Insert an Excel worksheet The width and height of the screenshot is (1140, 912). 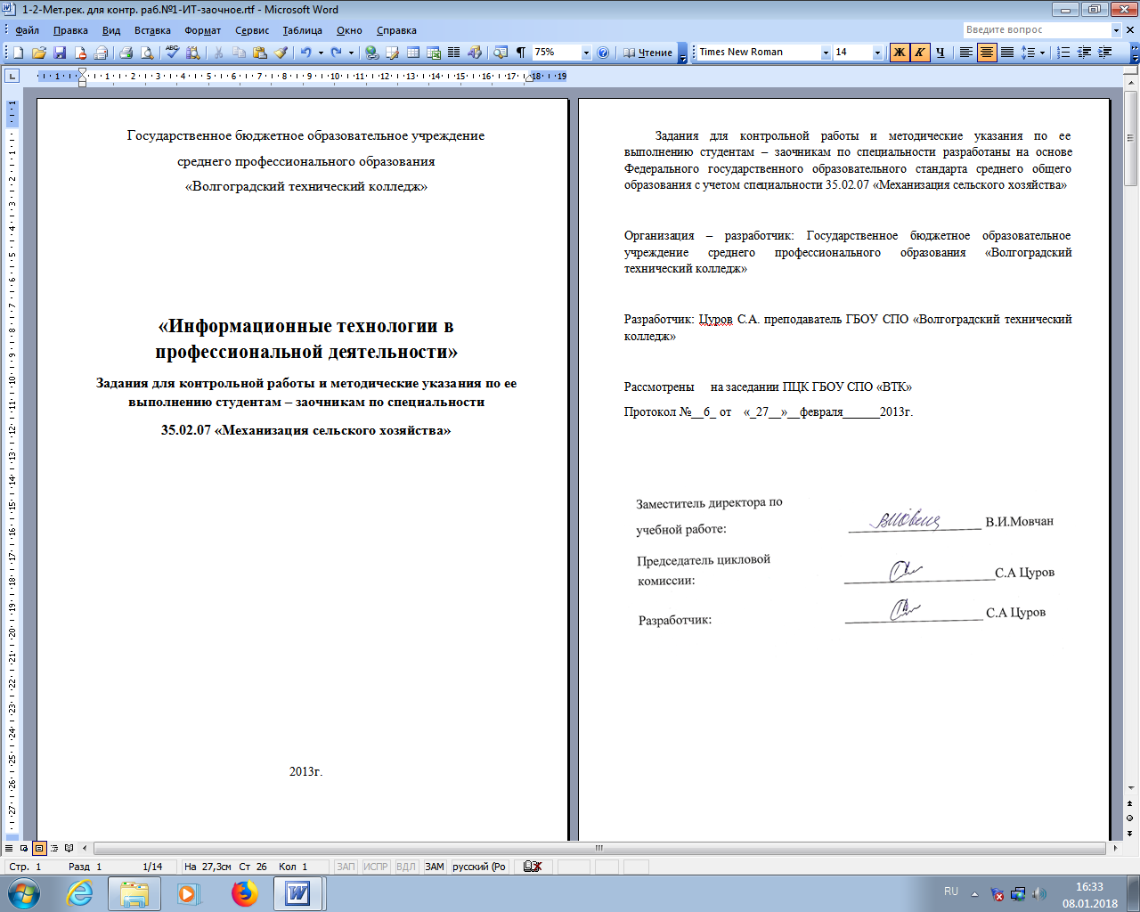pos(434,53)
